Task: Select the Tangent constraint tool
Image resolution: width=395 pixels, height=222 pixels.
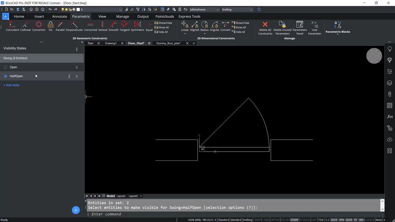Action: (124, 26)
